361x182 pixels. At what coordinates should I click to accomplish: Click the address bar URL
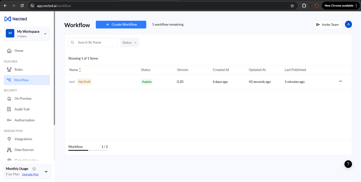(54, 6)
